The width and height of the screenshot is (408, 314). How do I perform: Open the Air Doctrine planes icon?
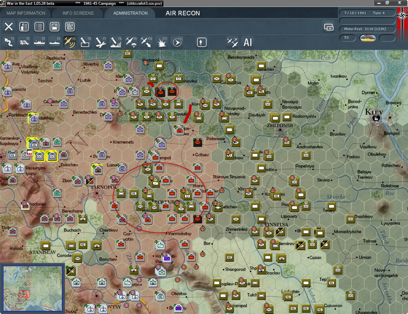pyautogui.click(x=232, y=42)
